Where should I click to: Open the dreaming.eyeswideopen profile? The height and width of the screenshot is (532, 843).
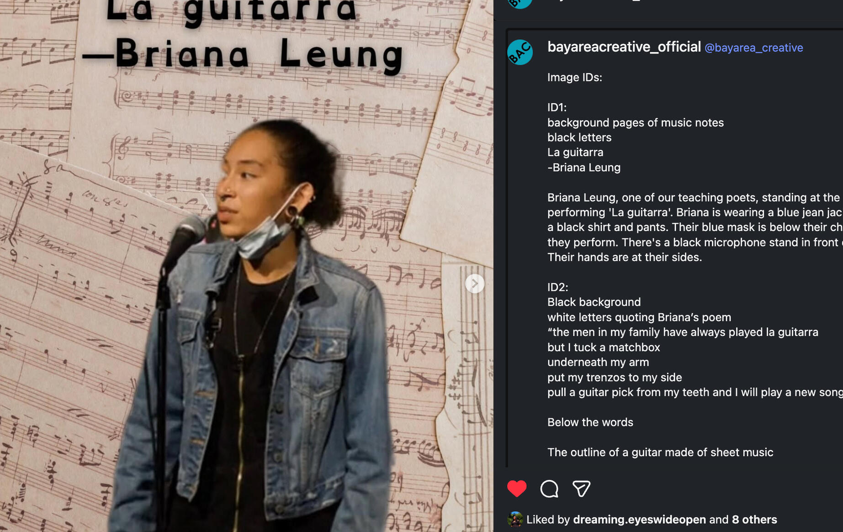(x=639, y=519)
